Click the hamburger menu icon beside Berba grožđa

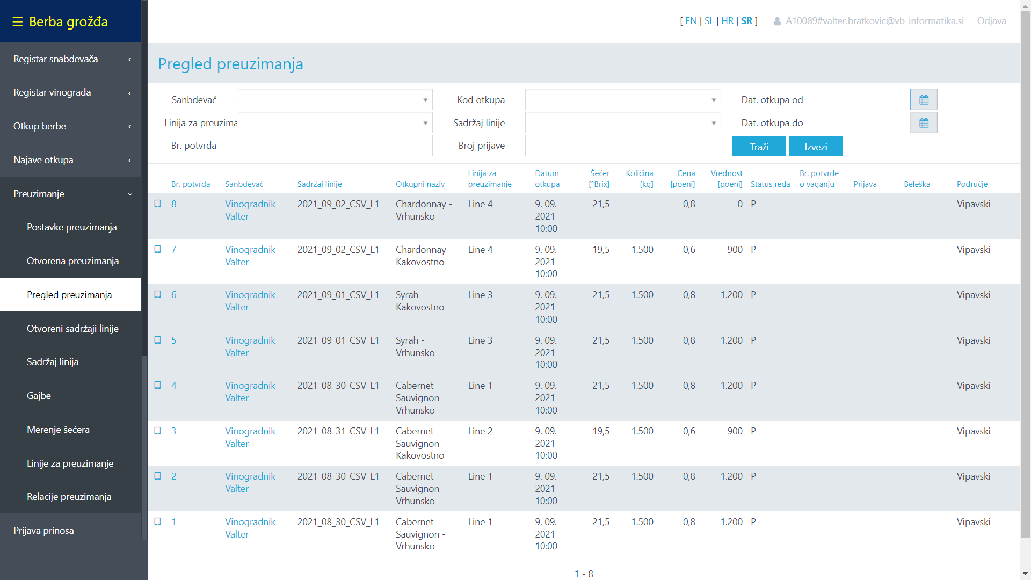(x=18, y=21)
